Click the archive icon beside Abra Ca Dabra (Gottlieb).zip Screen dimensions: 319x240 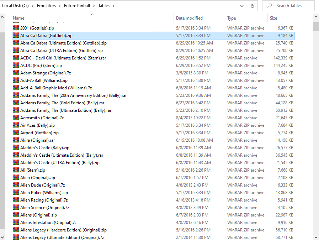point(16,35)
